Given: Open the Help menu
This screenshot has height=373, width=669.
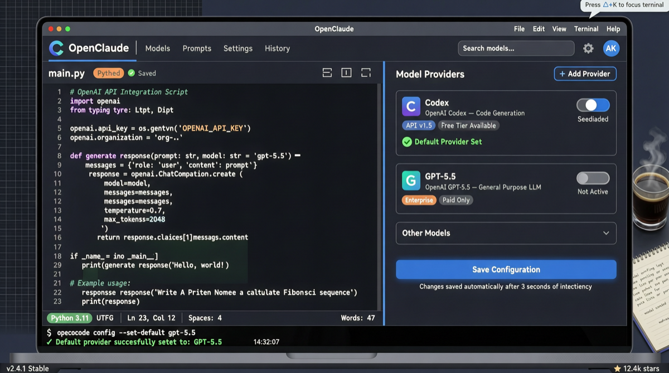Looking at the screenshot, I should click(x=613, y=29).
